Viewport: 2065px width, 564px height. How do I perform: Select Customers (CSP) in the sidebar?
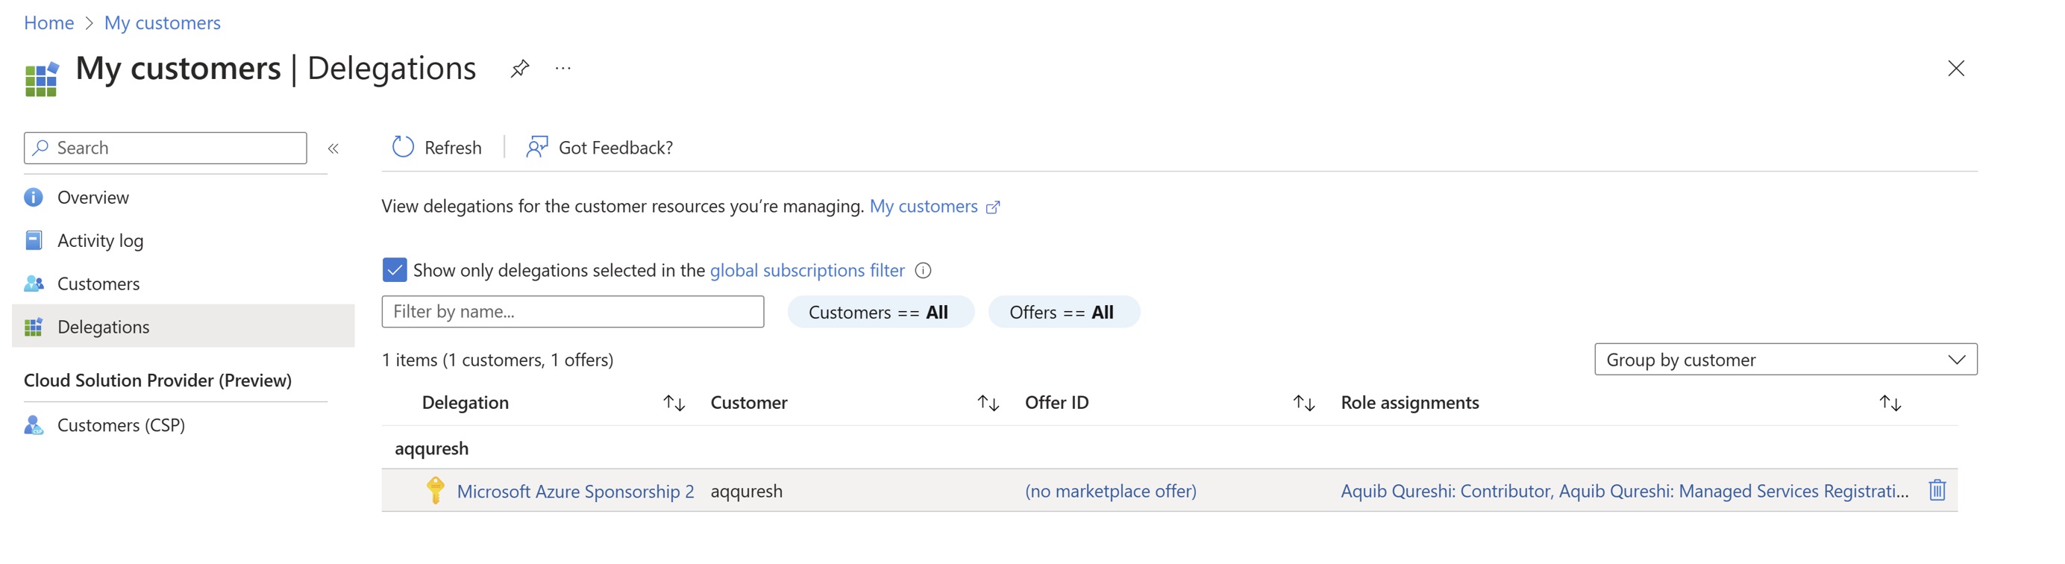pyautogui.click(x=121, y=425)
